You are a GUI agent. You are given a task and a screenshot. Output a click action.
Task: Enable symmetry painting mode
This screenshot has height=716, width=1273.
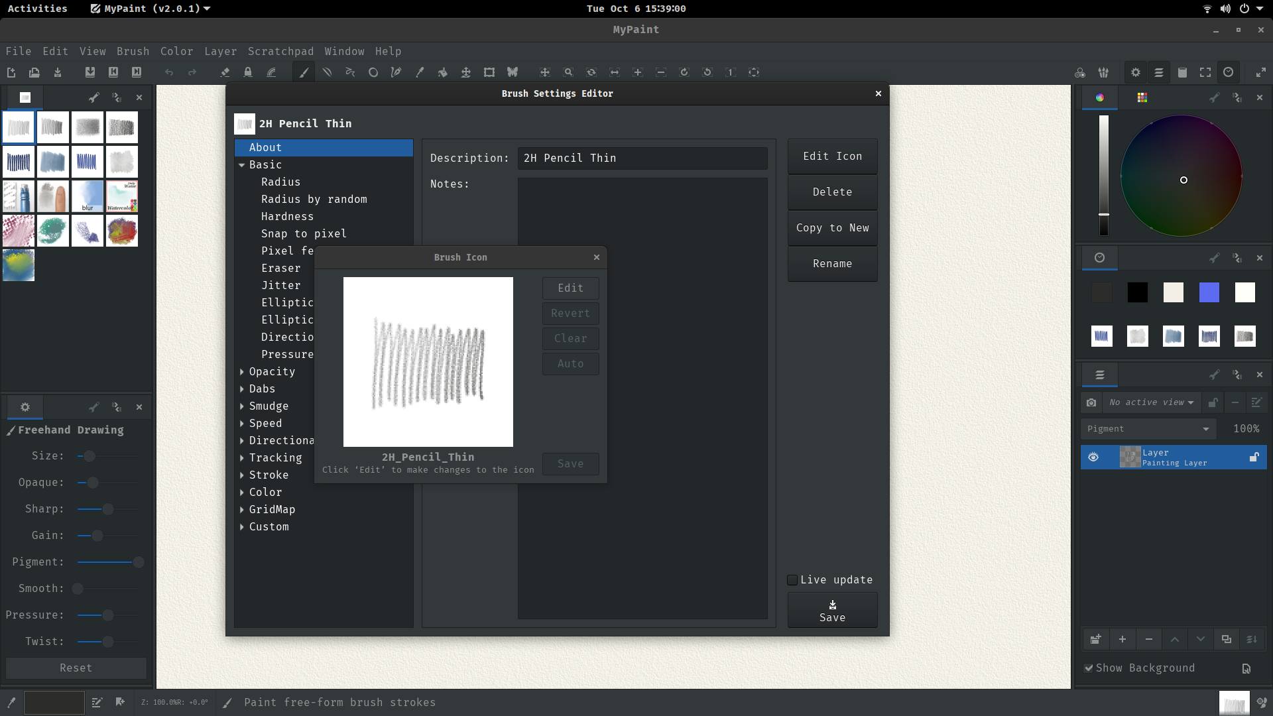click(513, 72)
